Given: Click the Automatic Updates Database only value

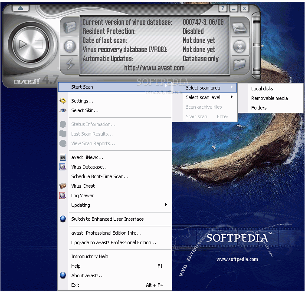Looking at the screenshot, I should (200, 59).
